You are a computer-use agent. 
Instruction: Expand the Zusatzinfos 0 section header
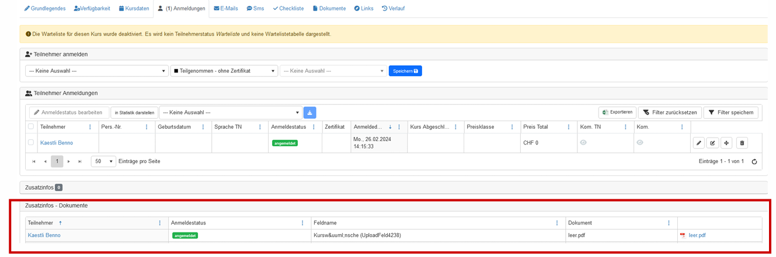[x=394, y=188]
